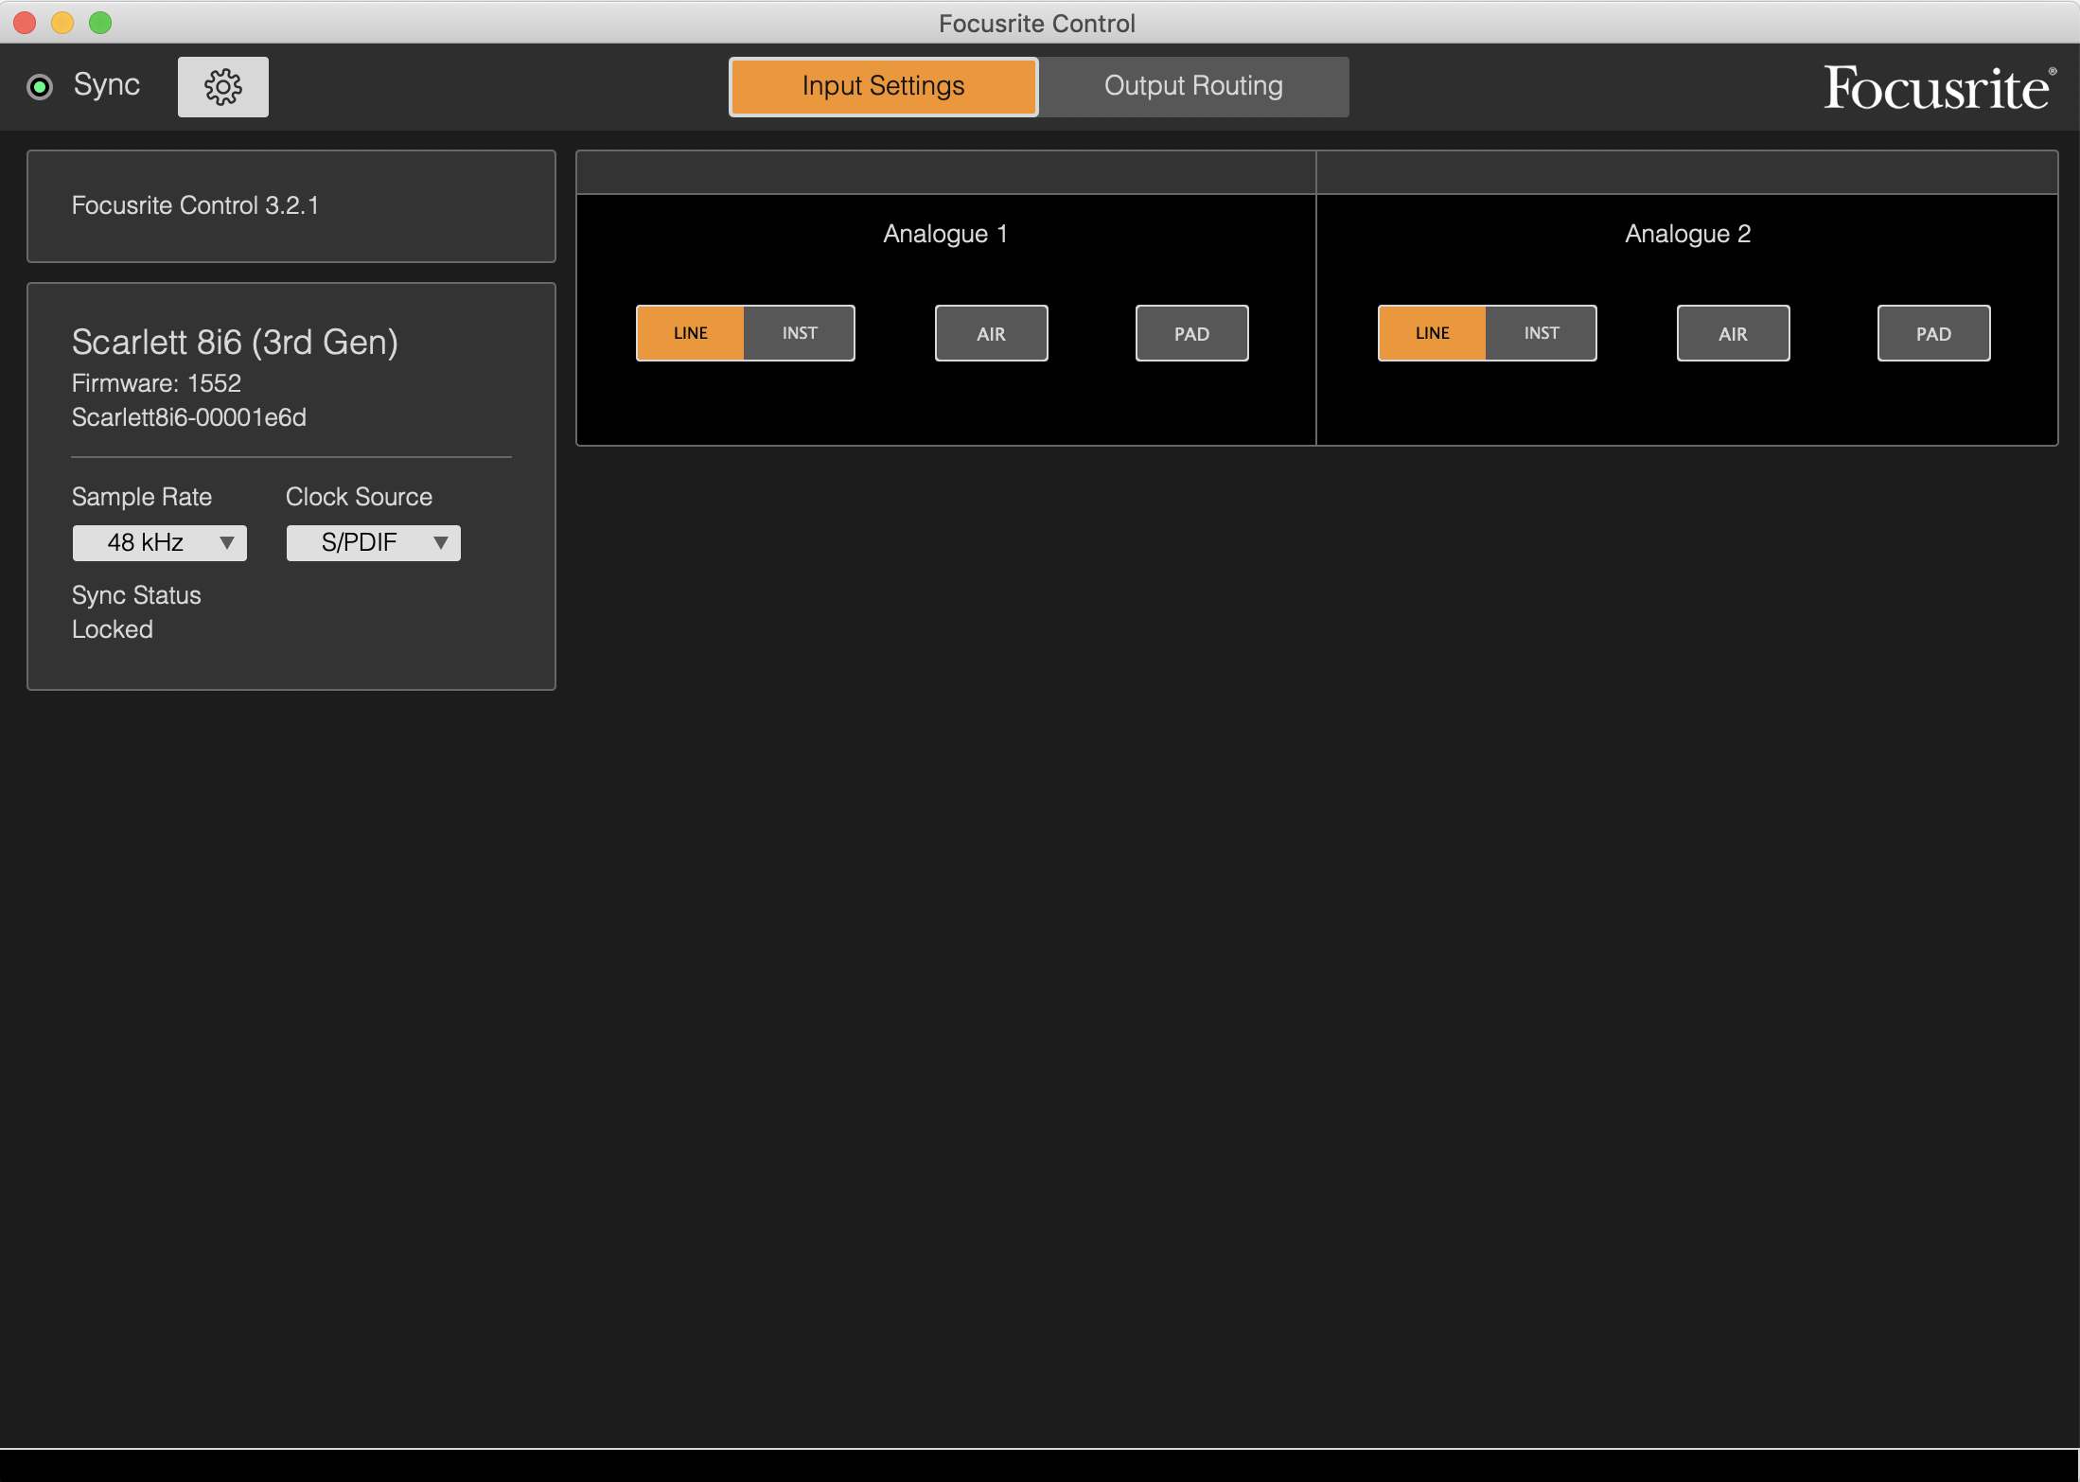Click the Firmware: 1552 text
This screenshot has width=2080, height=1482.
[x=156, y=383]
